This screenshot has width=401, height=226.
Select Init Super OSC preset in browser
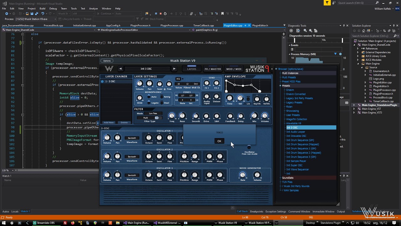pyautogui.click(x=294, y=165)
